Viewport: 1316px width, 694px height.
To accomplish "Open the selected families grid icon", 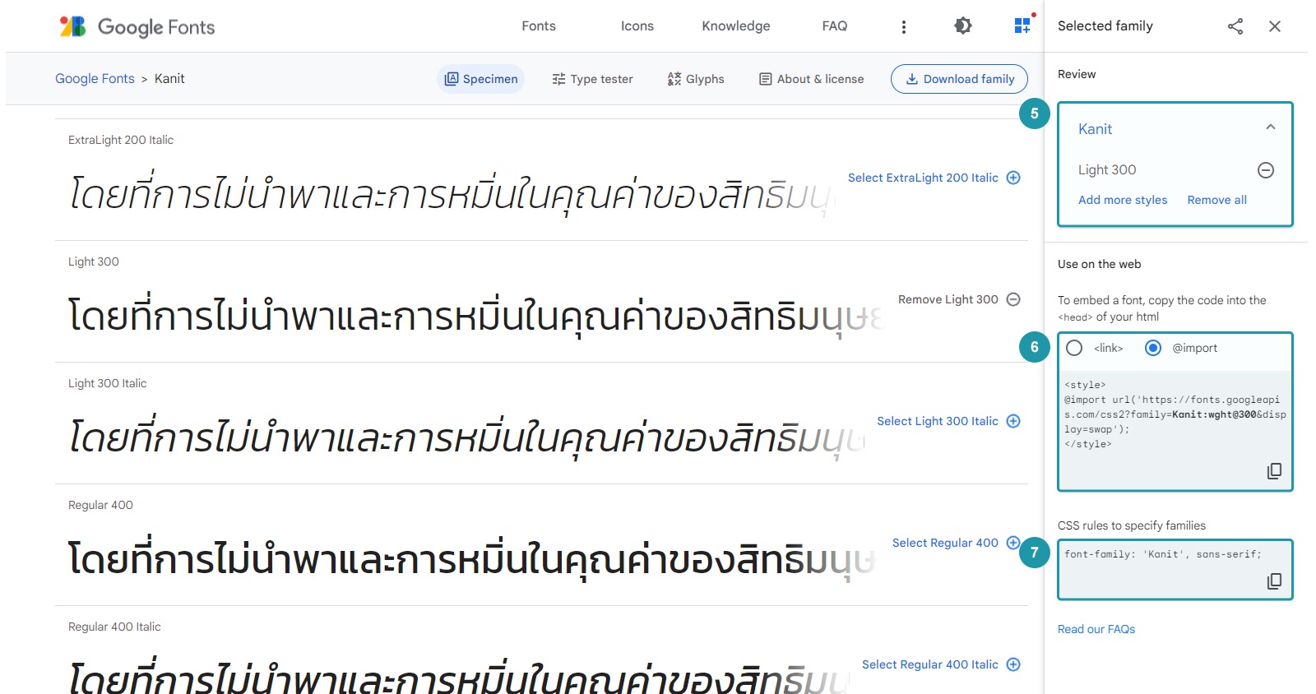I will coord(1022,26).
